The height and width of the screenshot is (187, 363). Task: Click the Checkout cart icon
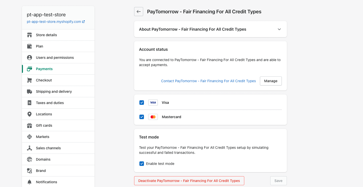click(29, 80)
